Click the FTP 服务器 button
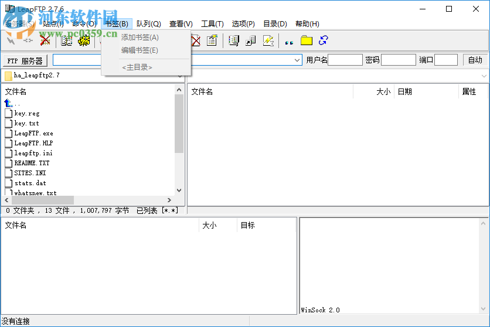490x327 pixels. click(x=25, y=60)
